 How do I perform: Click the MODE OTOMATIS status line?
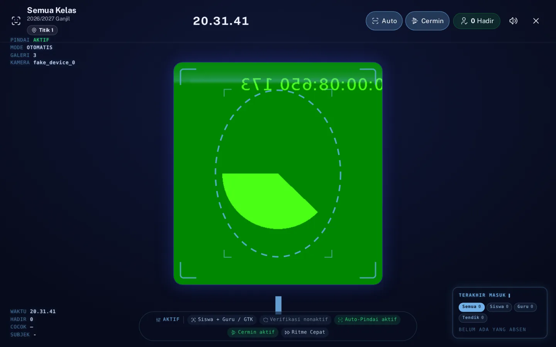pos(31,47)
